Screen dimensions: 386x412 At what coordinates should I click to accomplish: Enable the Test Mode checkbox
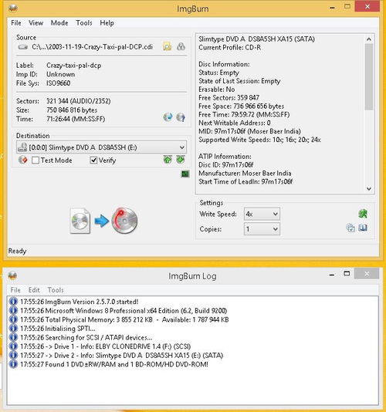[x=36, y=160]
